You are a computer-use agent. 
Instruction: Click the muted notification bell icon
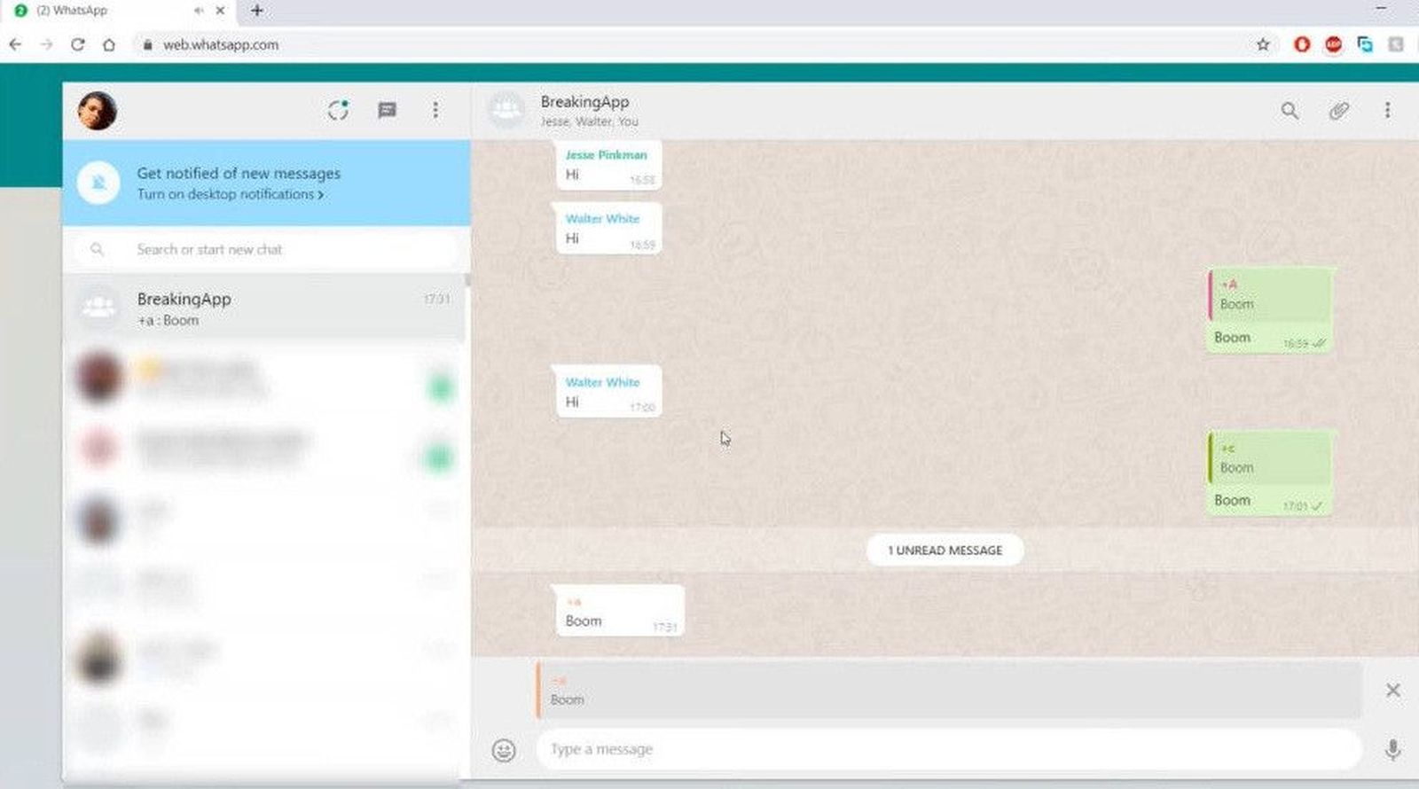coord(98,184)
